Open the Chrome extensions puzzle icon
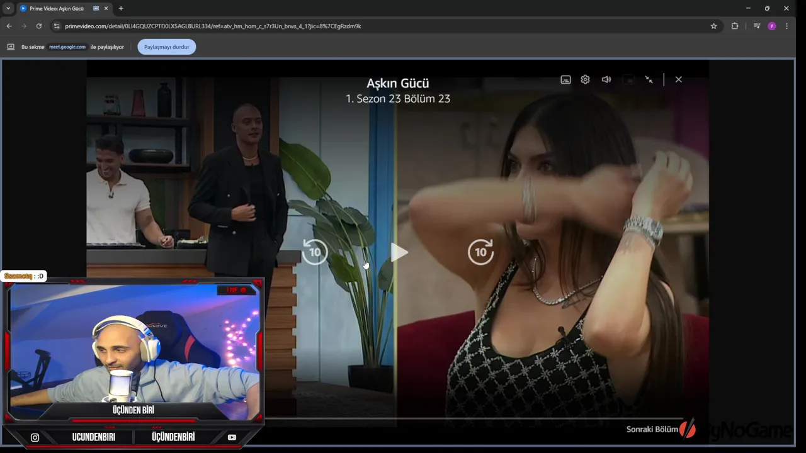806x453 pixels. point(735,26)
